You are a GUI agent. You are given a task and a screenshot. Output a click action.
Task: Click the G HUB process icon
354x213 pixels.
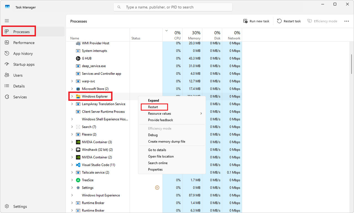pyautogui.click(x=78, y=58)
